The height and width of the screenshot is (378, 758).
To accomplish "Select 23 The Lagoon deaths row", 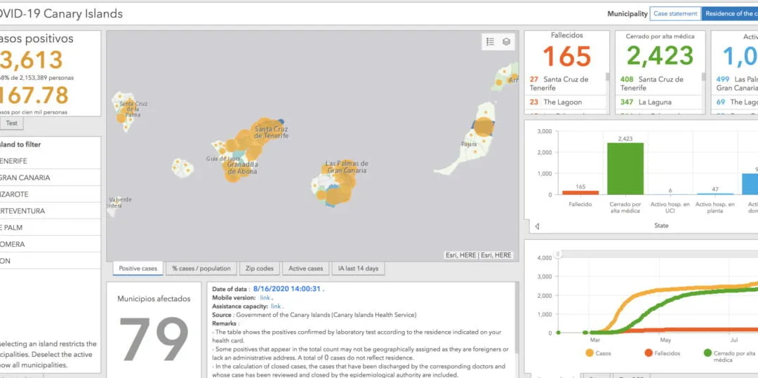I will click(564, 102).
